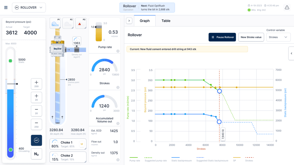Toggle the M mode on Choke 1
Screen dimensions: 294x165
(81, 144)
